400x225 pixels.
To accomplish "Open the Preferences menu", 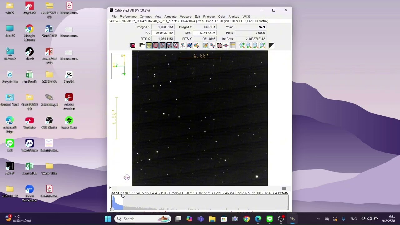I will click(x=128, y=17).
